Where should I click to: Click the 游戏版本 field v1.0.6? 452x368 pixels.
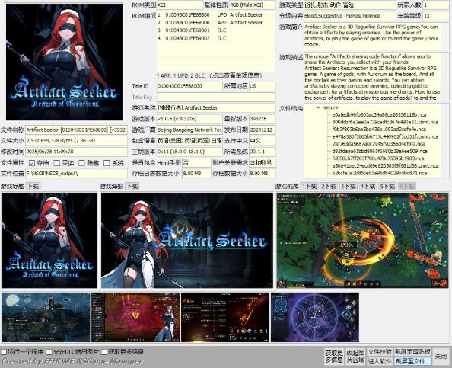click(189, 119)
